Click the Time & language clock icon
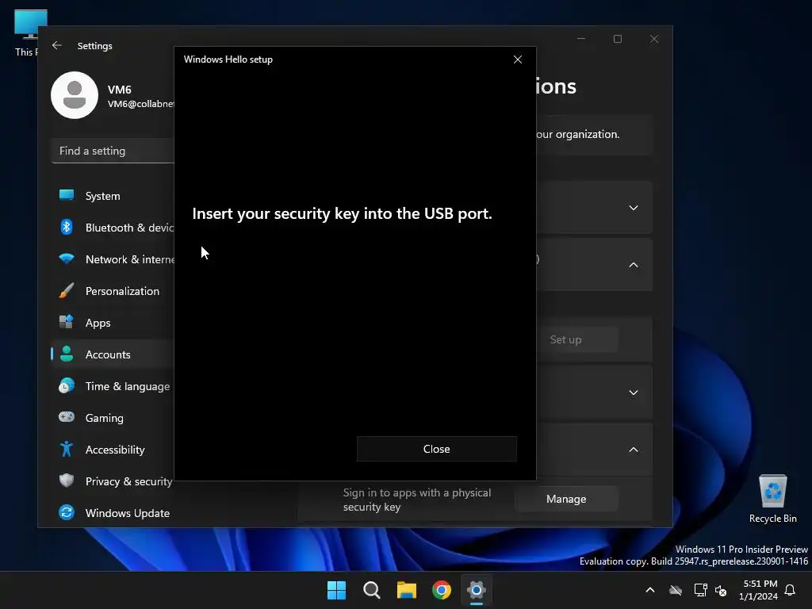Viewport: 812px width, 609px height. pyautogui.click(x=67, y=385)
